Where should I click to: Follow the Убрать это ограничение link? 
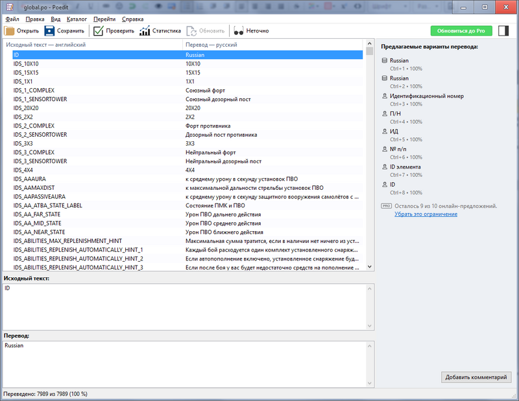point(426,214)
